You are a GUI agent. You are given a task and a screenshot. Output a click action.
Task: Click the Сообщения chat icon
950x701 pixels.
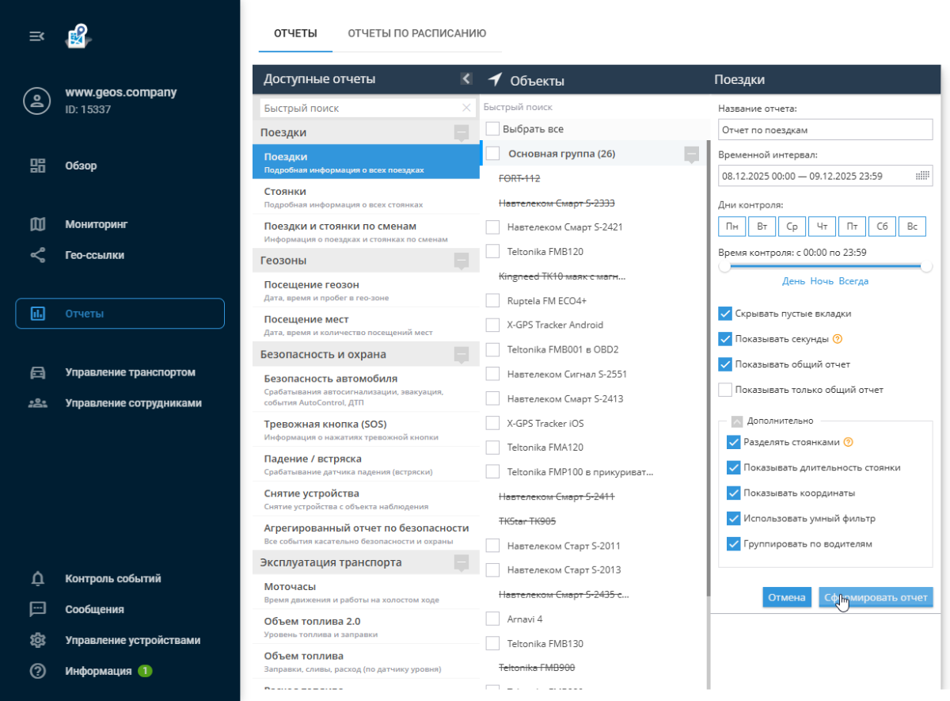pyautogui.click(x=37, y=609)
